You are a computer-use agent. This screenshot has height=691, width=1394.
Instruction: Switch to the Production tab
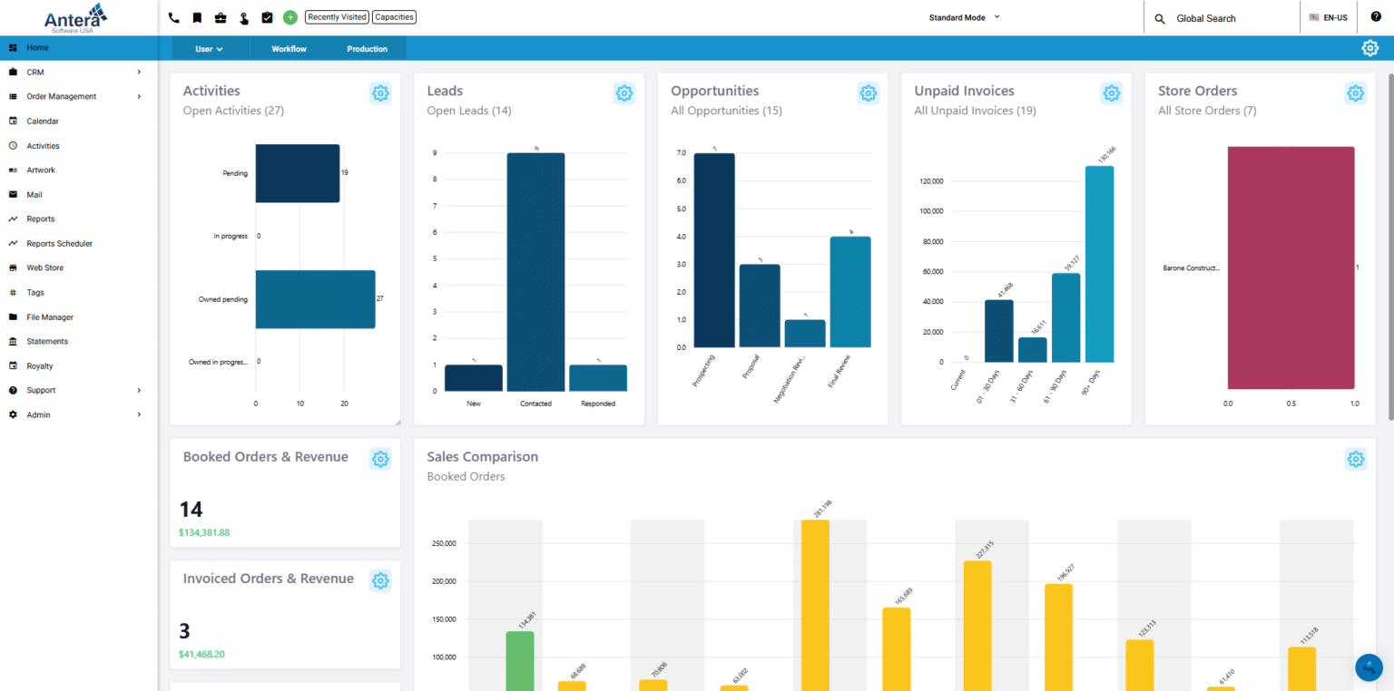click(x=367, y=48)
